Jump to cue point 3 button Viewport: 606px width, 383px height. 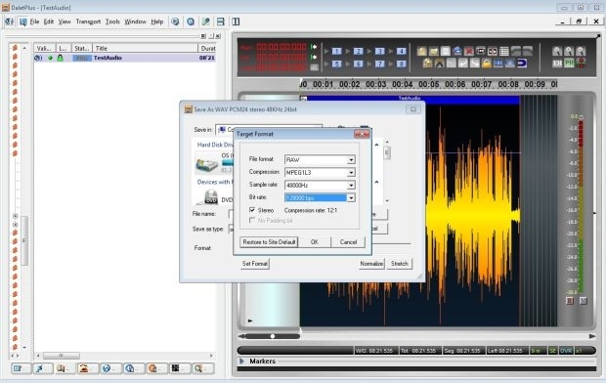pyautogui.click(x=380, y=51)
